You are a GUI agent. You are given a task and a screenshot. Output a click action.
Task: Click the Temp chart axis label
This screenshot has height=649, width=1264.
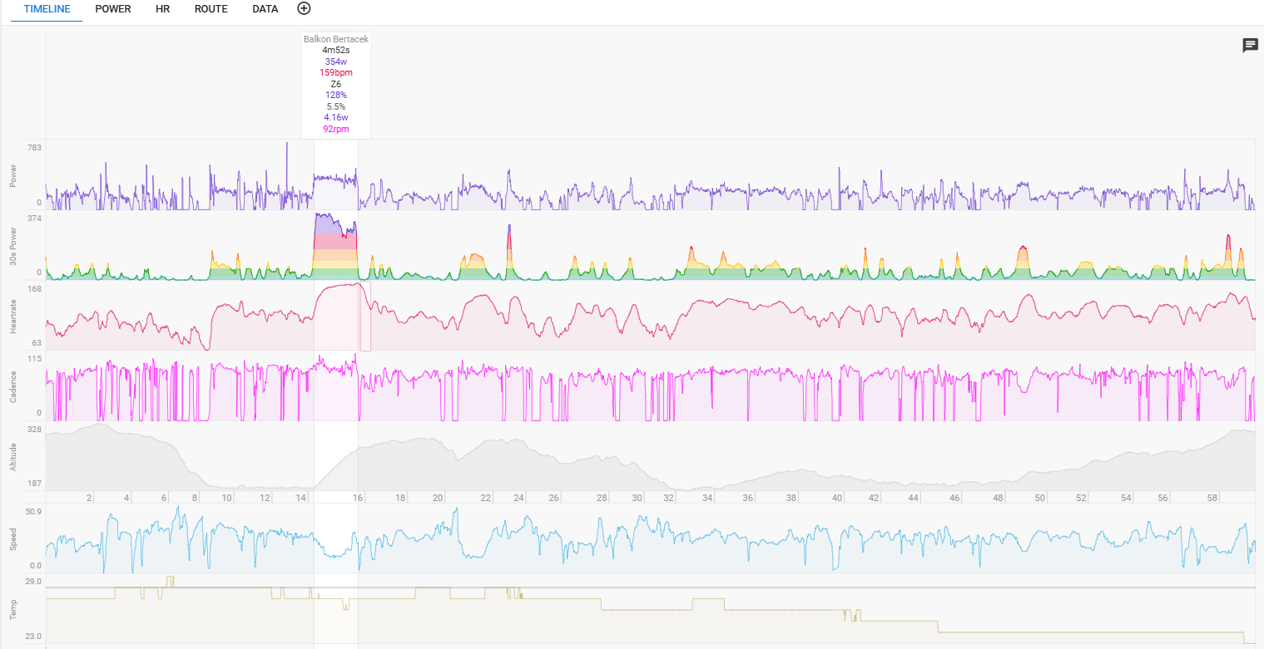[12, 612]
